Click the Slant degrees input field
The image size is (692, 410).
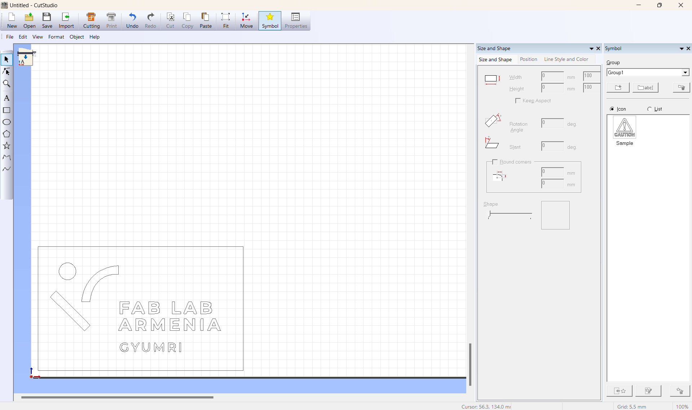click(x=552, y=146)
